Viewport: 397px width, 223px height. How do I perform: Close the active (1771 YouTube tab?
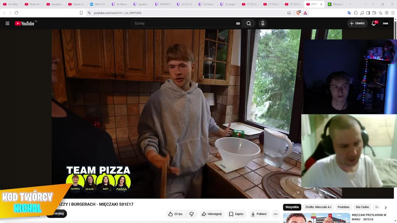click(321, 4)
